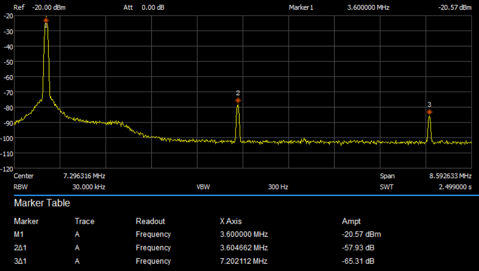The height and width of the screenshot is (271, 479).
Task: Click the Readout column header
Action: pyautogui.click(x=150, y=221)
